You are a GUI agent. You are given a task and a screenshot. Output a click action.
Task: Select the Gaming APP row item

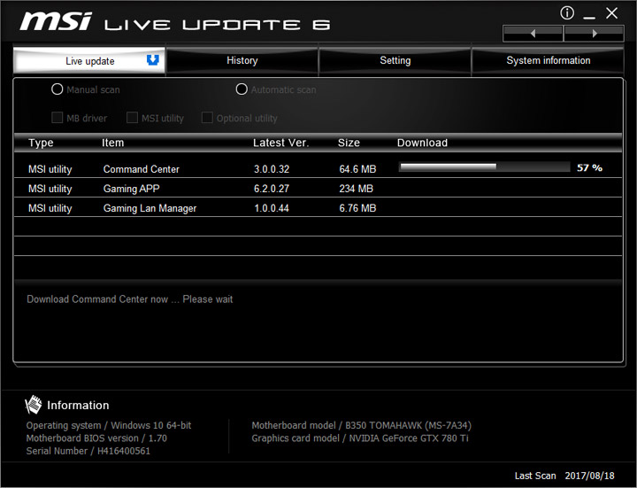click(131, 189)
